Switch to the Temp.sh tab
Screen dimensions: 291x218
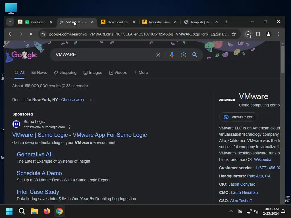pos(201,22)
